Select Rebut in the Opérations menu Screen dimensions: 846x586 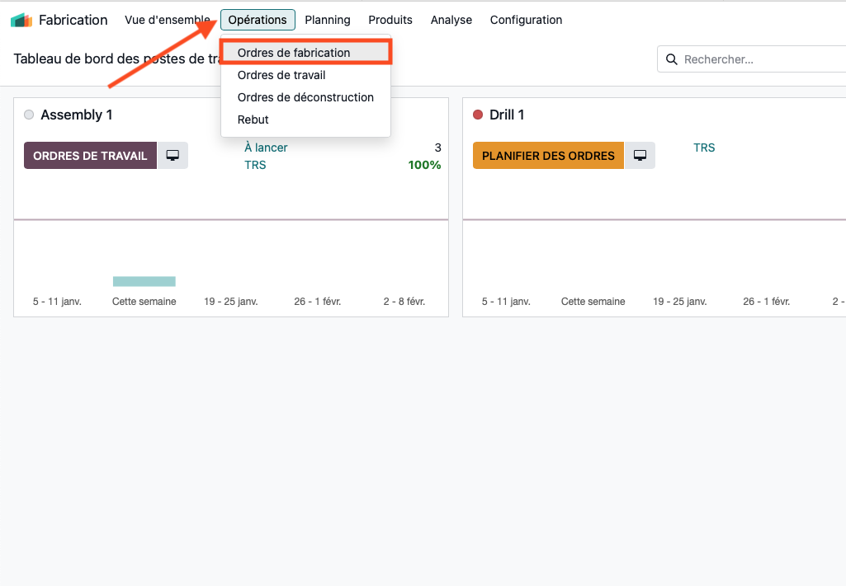click(x=253, y=120)
